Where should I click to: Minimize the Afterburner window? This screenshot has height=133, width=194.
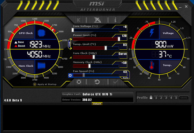point(180,7)
